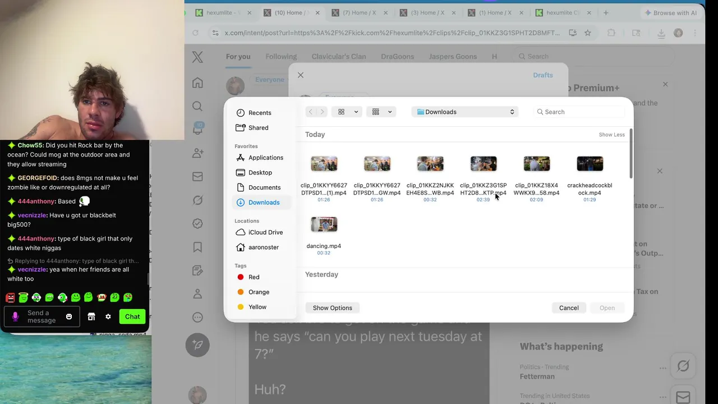Open the chat shop icon
Image resolution: width=718 pixels, height=404 pixels.
tap(91, 317)
